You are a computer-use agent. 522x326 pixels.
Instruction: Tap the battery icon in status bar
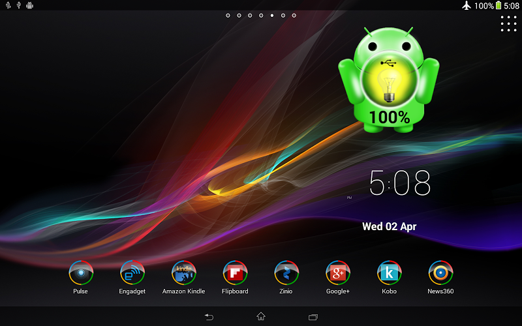tap(499, 5)
